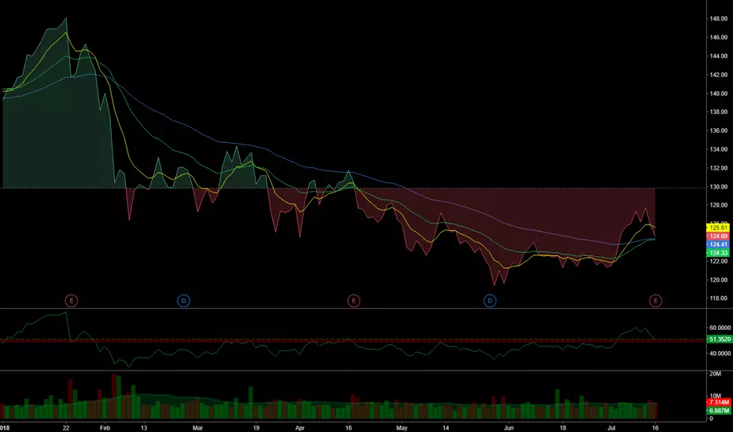Viewport: 733px width, 432px height.
Task: Click the 118.00 price axis label
Action: tap(719, 298)
